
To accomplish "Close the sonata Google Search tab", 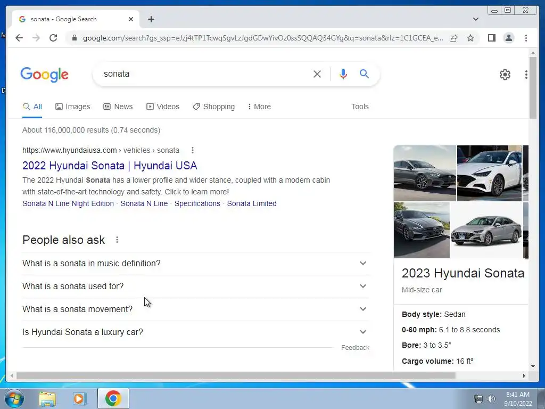I will [x=131, y=19].
